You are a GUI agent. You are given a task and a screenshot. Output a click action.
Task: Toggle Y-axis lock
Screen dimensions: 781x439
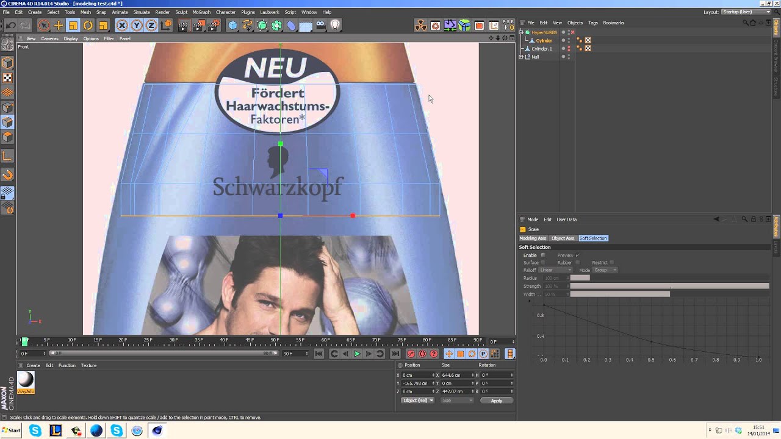tap(137, 25)
